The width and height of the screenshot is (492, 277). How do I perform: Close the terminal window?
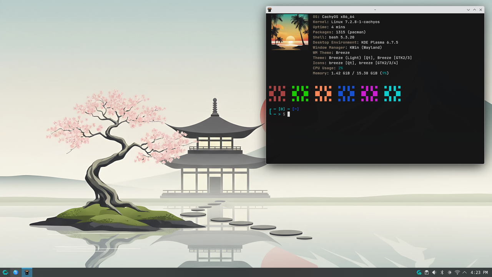tap(480, 10)
